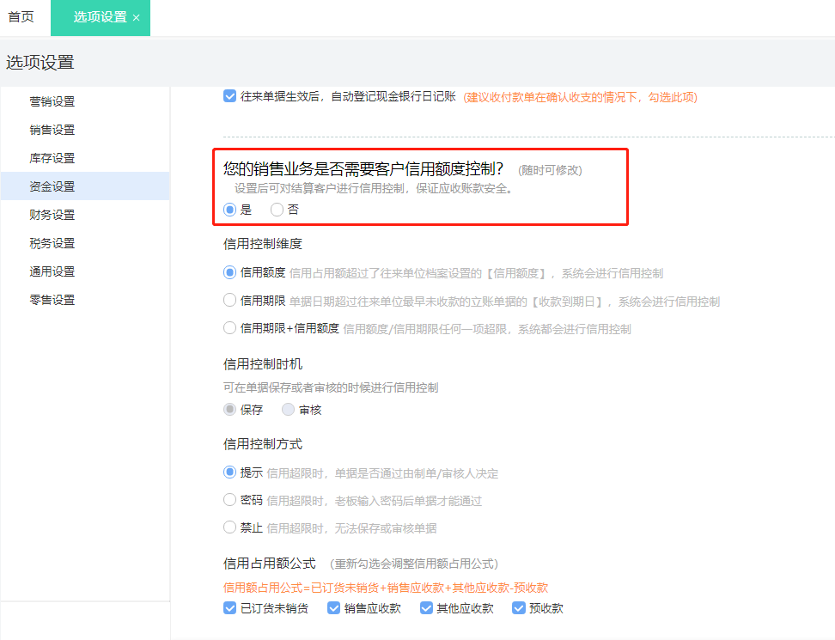Select 密码 credit control method

(229, 500)
